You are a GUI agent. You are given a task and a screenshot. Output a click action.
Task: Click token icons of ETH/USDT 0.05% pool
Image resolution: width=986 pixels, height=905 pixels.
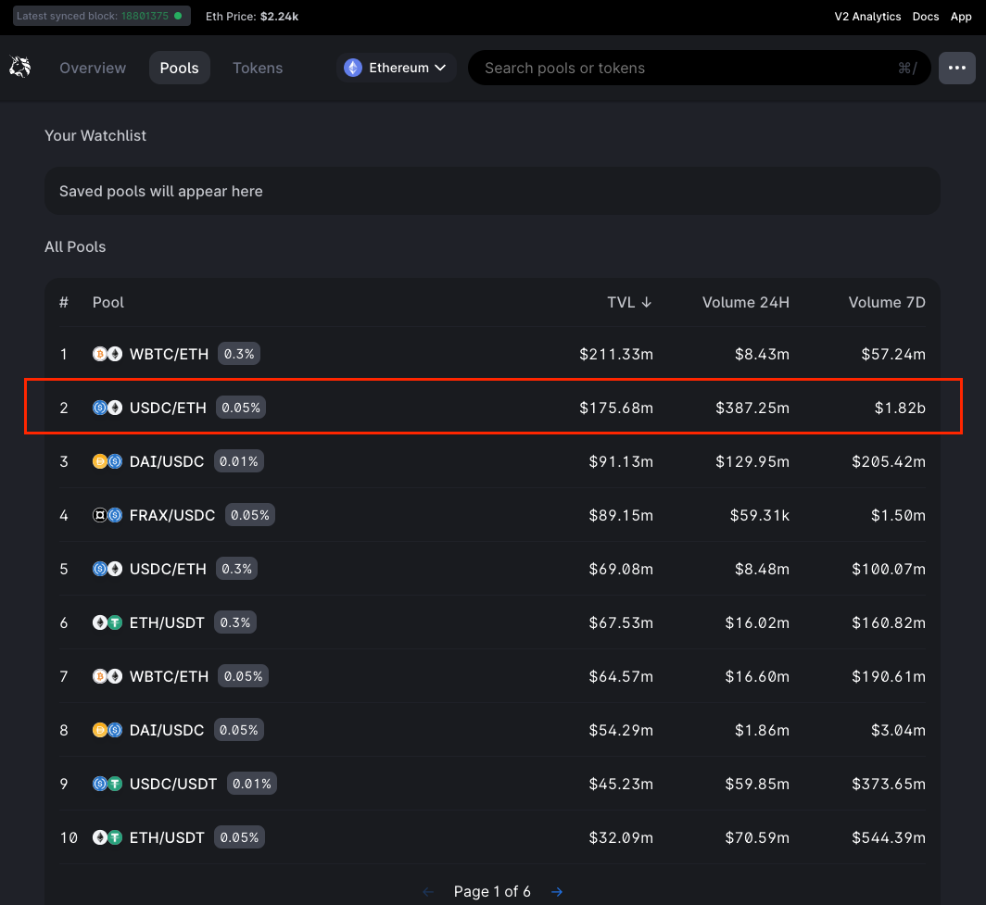pyautogui.click(x=107, y=837)
